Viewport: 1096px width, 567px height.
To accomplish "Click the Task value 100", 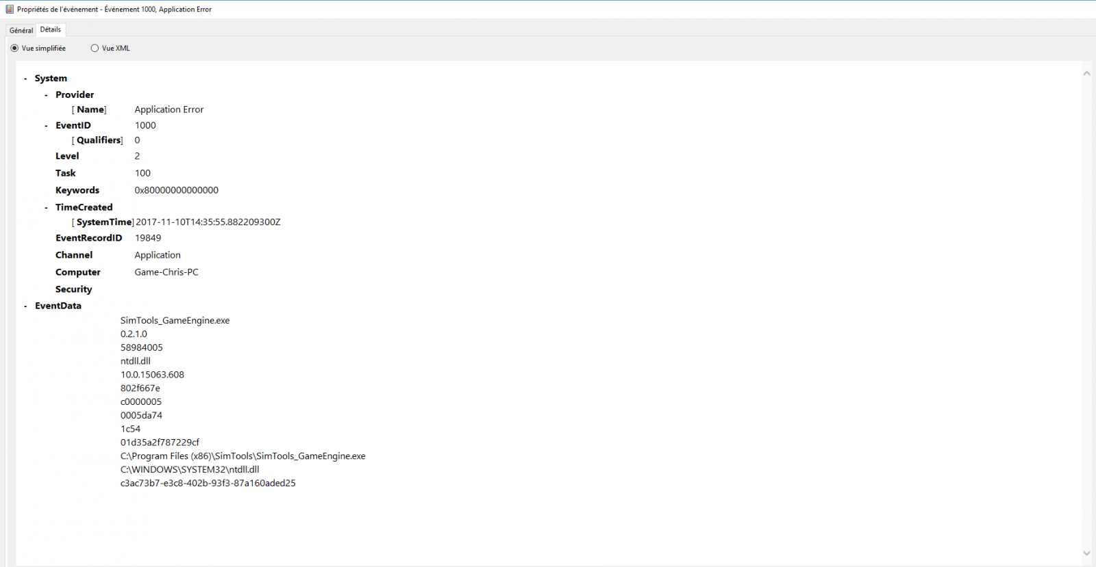I will (142, 173).
